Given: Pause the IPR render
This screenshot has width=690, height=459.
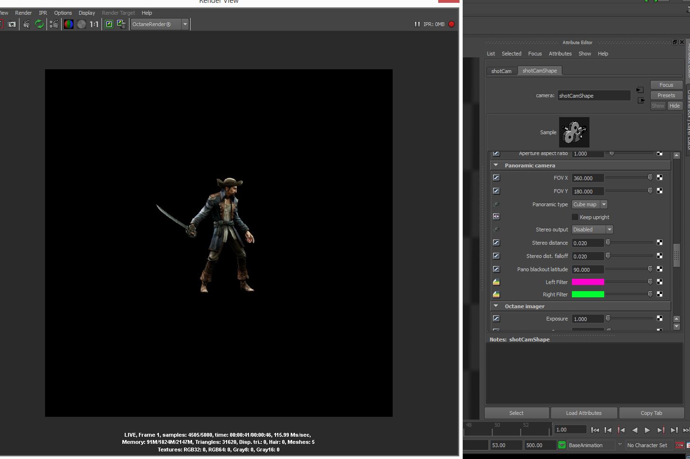Looking at the screenshot, I should [417, 24].
